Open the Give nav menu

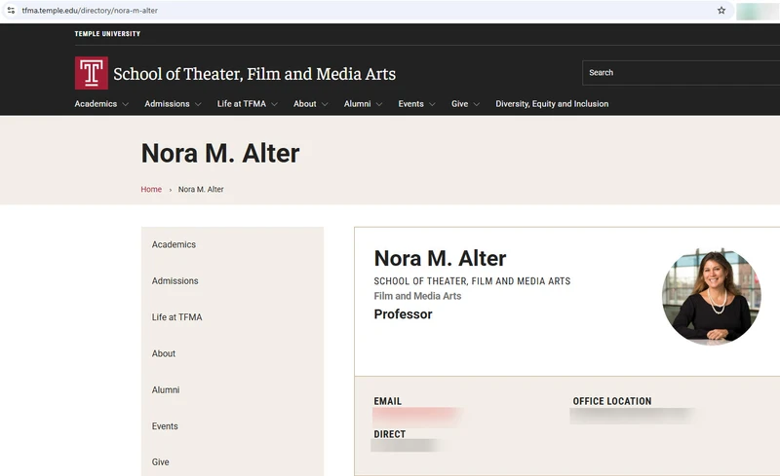click(x=459, y=104)
